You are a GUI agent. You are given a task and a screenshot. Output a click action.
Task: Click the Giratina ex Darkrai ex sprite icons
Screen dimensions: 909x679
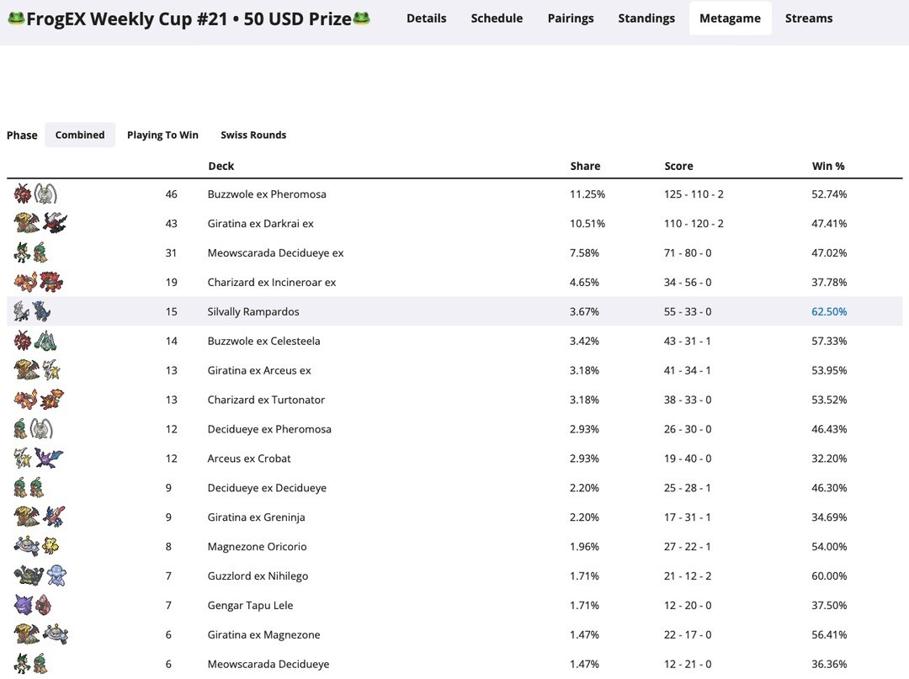pyautogui.click(x=40, y=224)
